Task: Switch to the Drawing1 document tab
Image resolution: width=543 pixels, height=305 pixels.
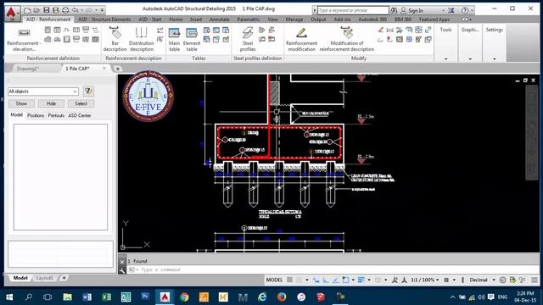Action: tap(28, 69)
